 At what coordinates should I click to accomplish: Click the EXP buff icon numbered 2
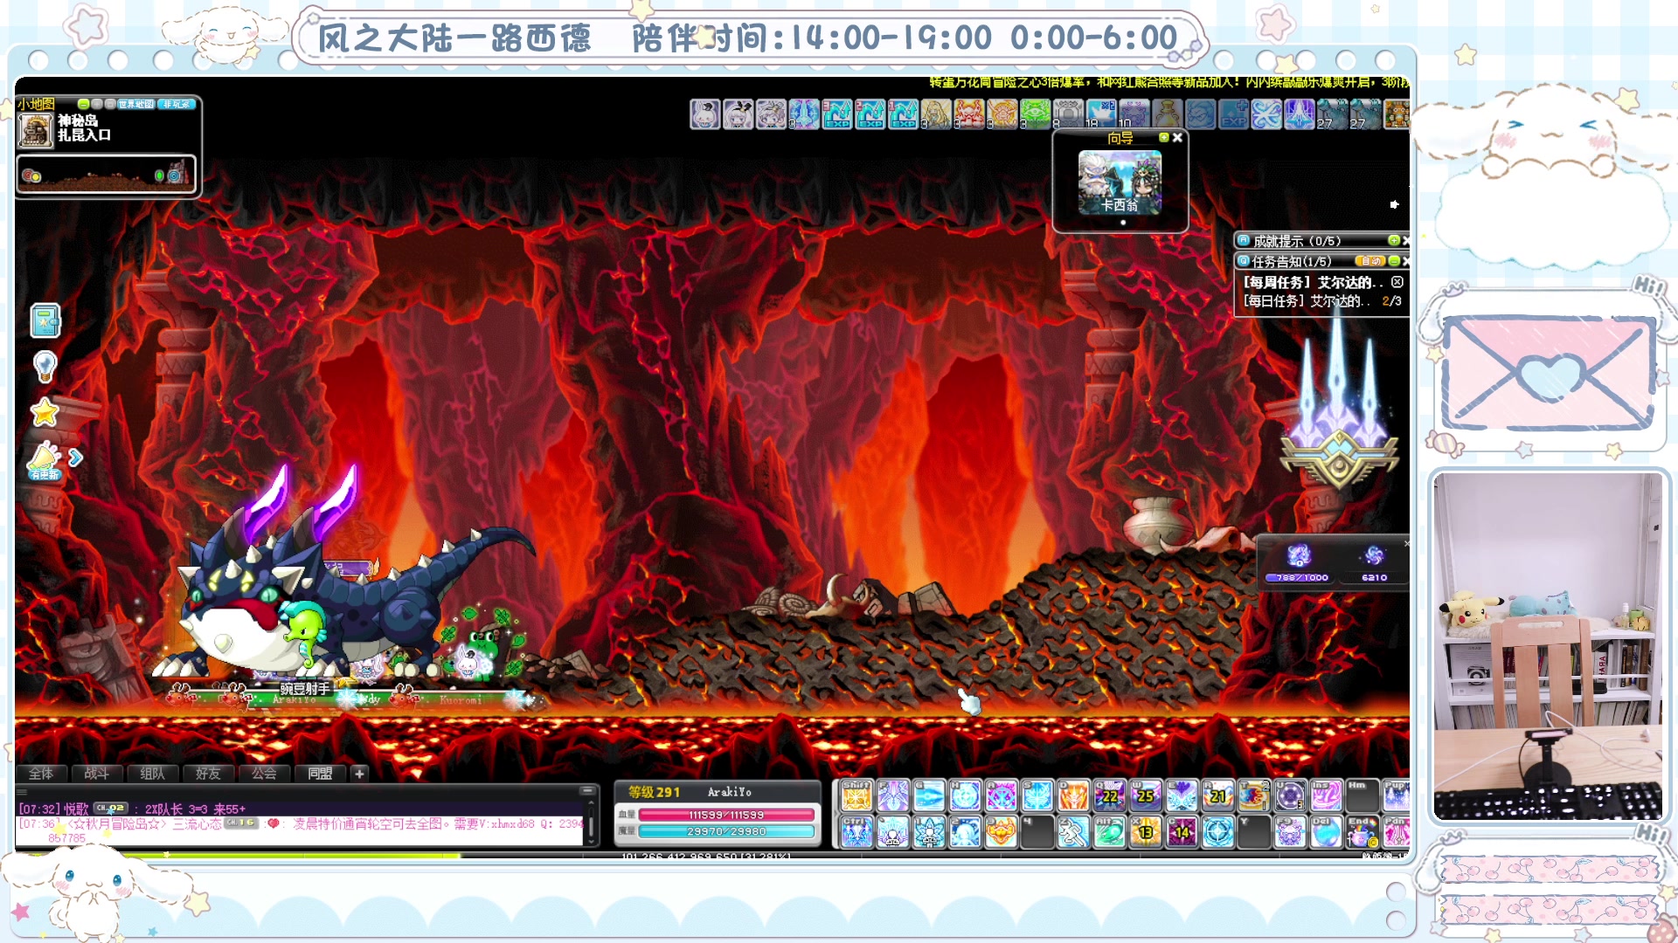(870, 114)
